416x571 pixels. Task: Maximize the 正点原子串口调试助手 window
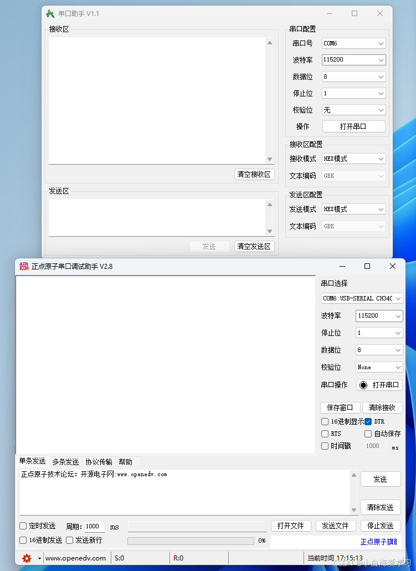367,266
